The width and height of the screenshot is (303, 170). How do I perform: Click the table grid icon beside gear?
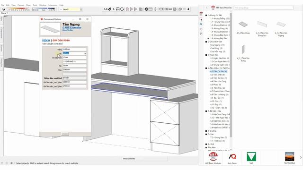tap(151, 9)
